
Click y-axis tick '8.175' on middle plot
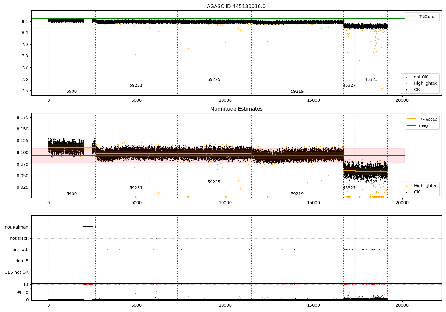23,118
